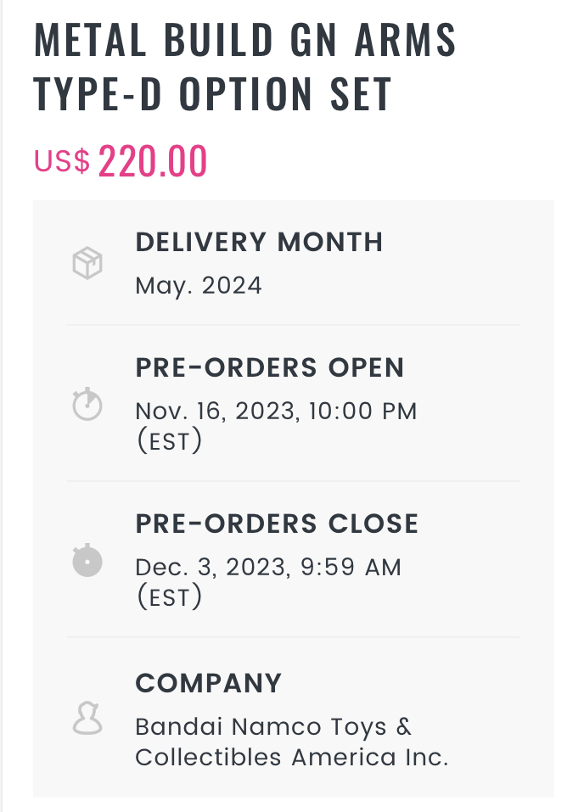
Task: Click the 10:00 PM open time
Action: pyautogui.click(x=362, y=412)
